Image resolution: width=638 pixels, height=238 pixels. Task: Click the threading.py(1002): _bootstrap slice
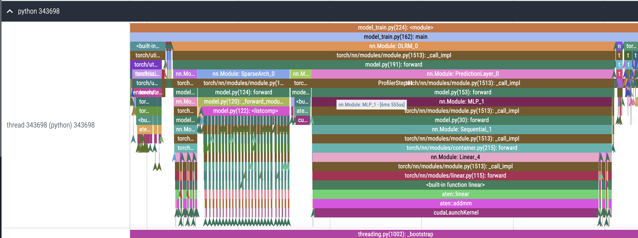point(384,234)
